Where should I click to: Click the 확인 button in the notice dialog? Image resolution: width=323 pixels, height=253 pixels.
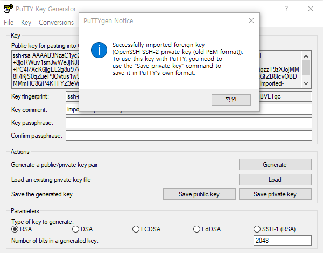[231, 100]
